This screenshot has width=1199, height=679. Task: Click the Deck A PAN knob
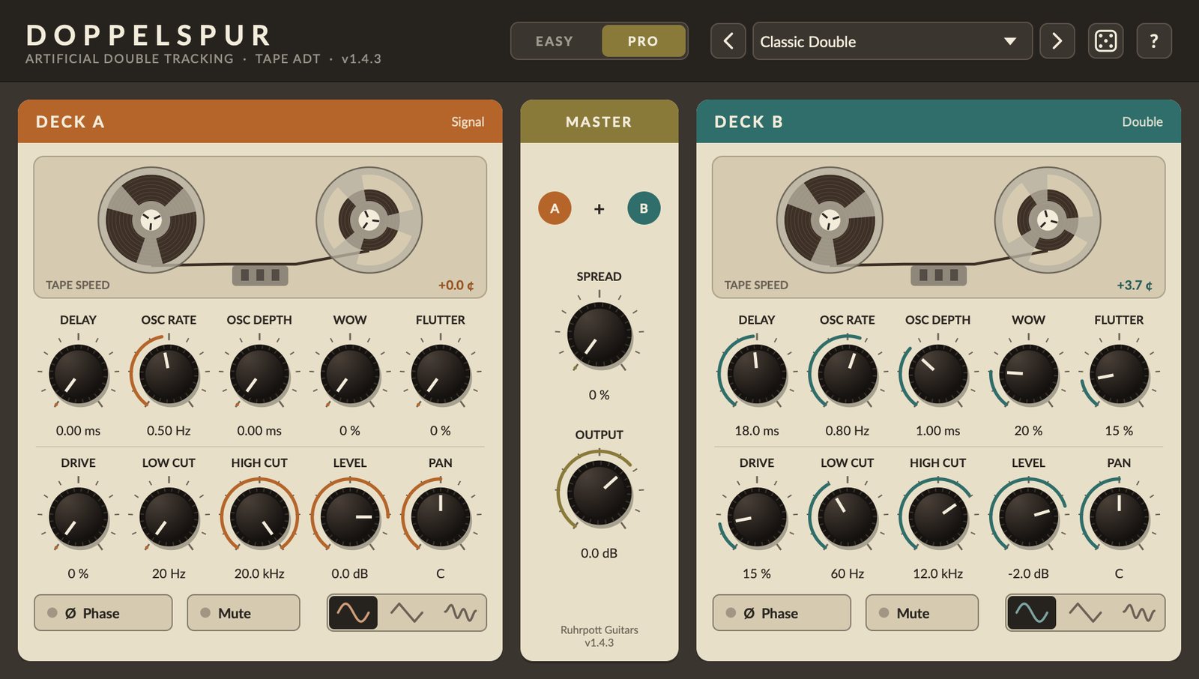441,516
